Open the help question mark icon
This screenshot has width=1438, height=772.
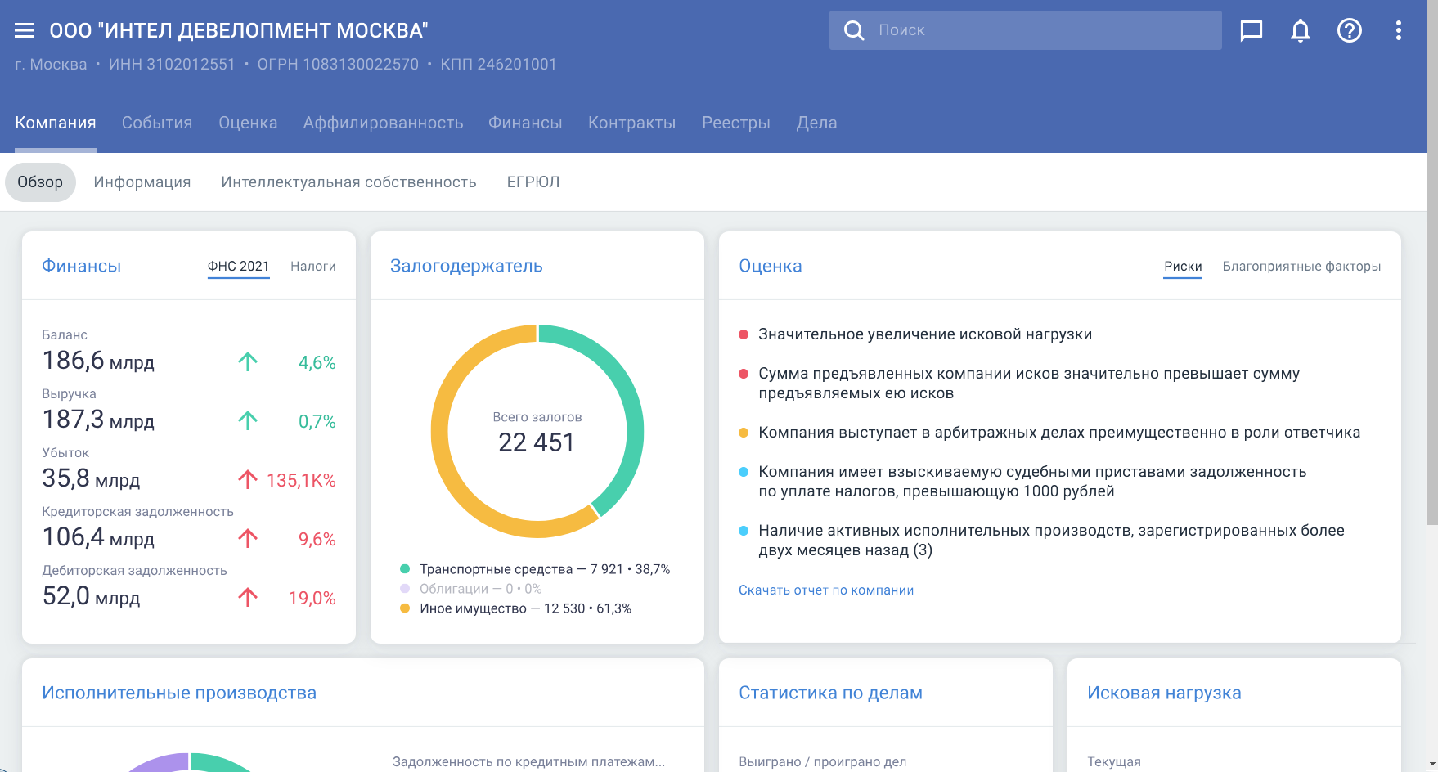click(1350, 30)
